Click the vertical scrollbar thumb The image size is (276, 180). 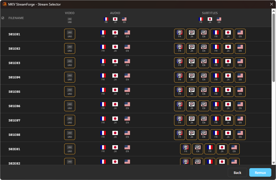274,48
